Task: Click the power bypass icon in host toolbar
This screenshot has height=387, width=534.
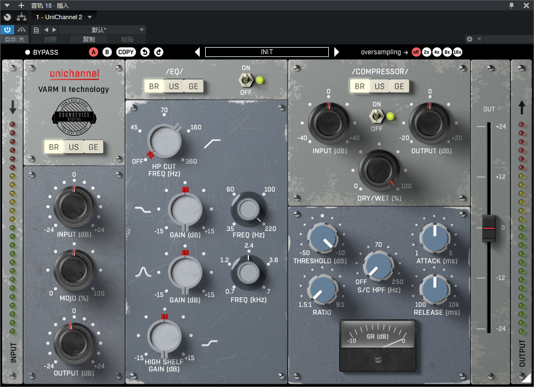Action: pos(7,30)
